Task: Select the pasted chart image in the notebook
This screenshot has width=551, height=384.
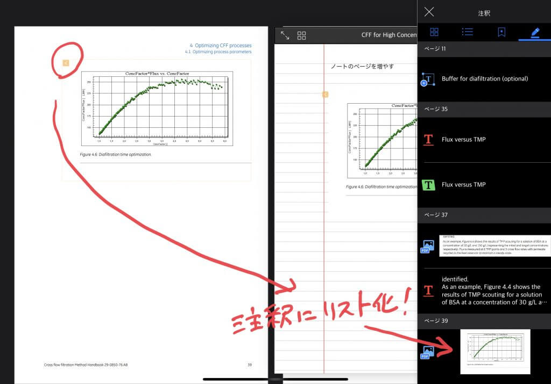Action: tap(383, 141)
